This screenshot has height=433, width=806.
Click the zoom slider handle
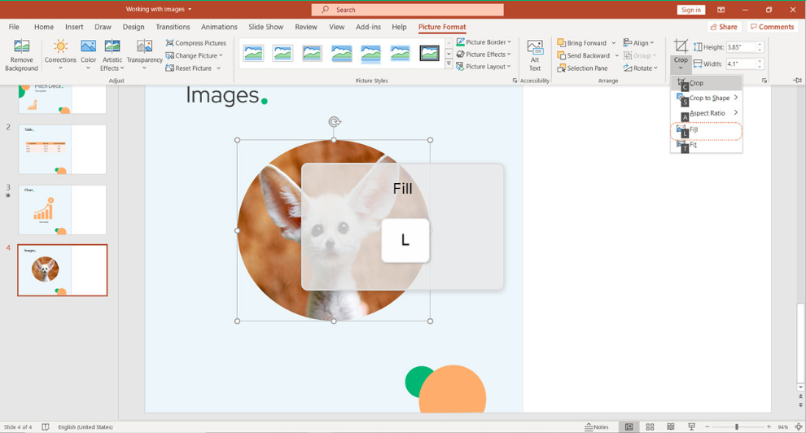[x=737, y=426]
